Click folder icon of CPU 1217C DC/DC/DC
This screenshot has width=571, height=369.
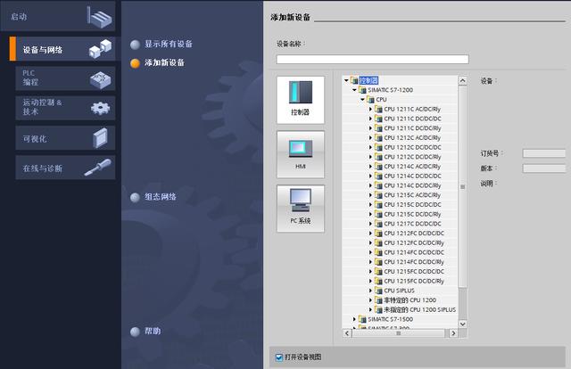[x=378, y=224]
